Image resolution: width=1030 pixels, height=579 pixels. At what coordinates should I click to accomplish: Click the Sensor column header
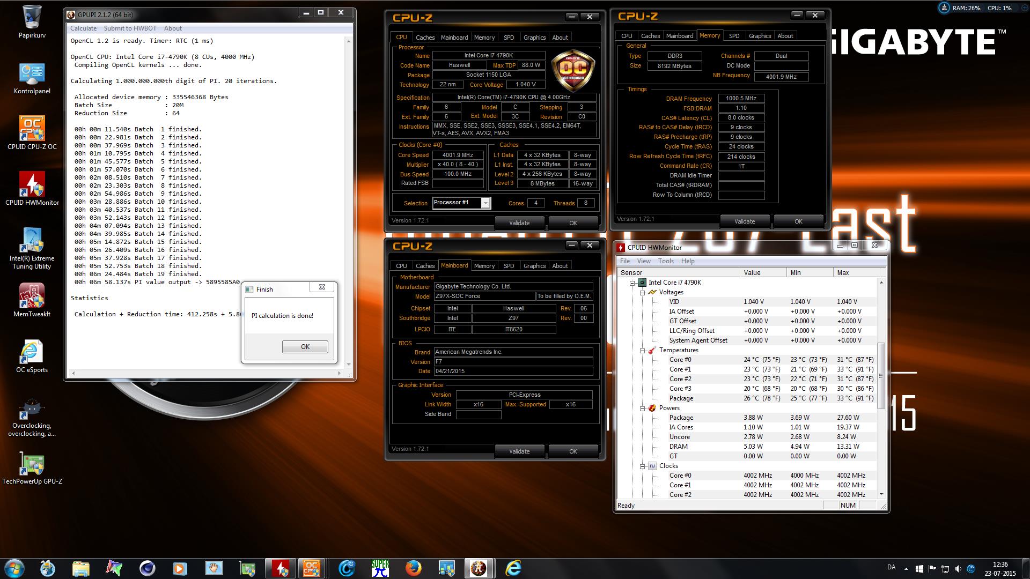pyautogui.click(x=679, y=273)
